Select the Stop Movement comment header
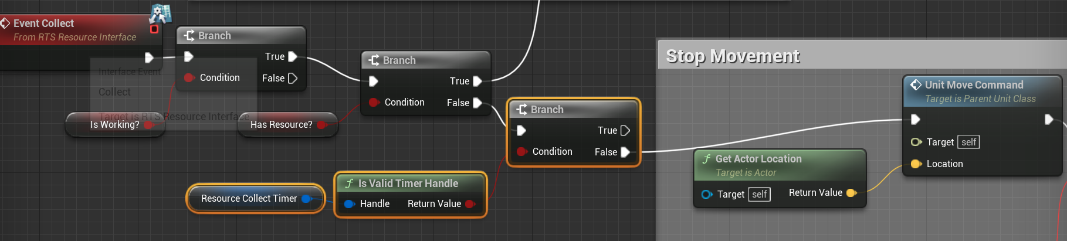The height and width of the screenshot is (241, 1067). click(733, 56)
